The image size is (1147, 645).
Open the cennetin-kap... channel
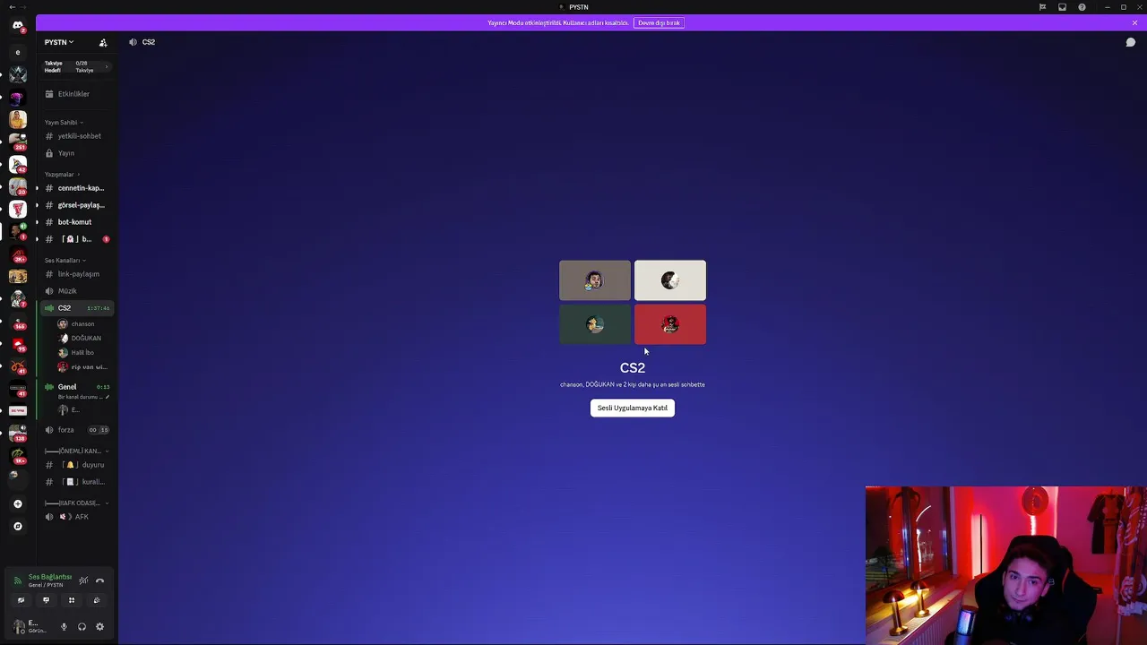pyautogui.click(x=77, y=188)
